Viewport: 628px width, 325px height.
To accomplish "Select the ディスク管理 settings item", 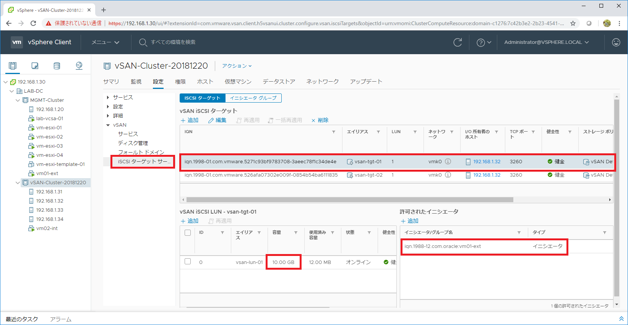I will [x=133, y=143].
